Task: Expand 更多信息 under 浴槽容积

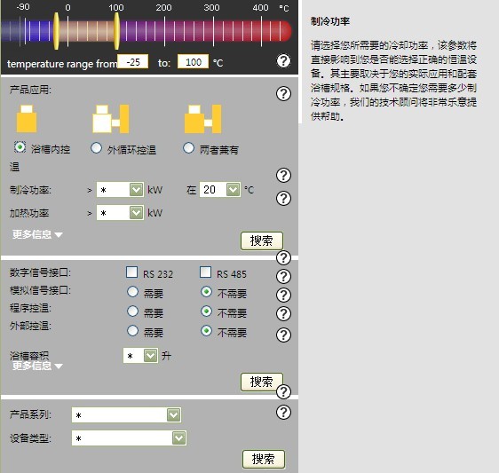Action: 37,366
